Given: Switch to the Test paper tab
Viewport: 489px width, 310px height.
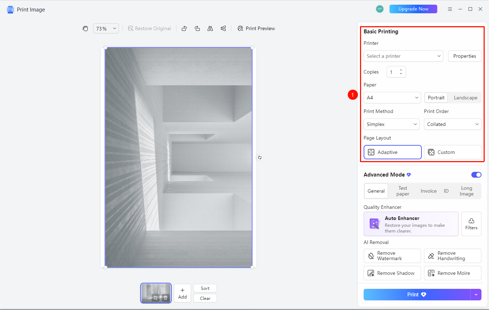Looking at the screenshot, I should 403,191.
